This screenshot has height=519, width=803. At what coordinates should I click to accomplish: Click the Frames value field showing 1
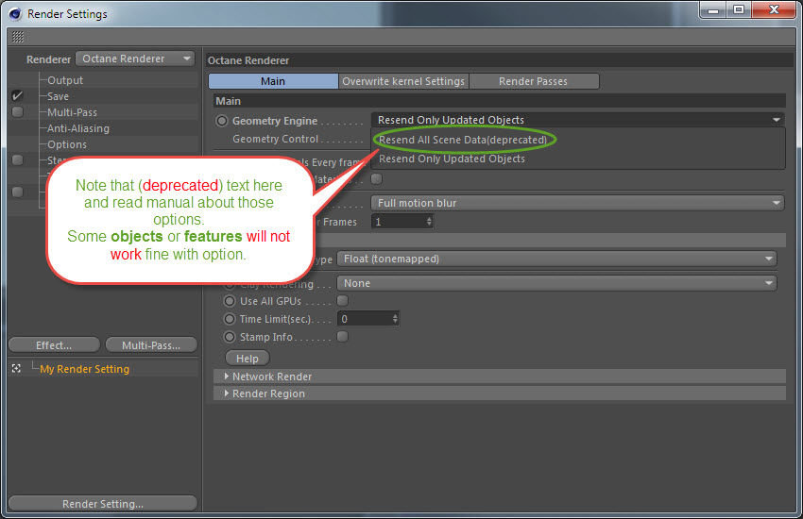point(398,222)
